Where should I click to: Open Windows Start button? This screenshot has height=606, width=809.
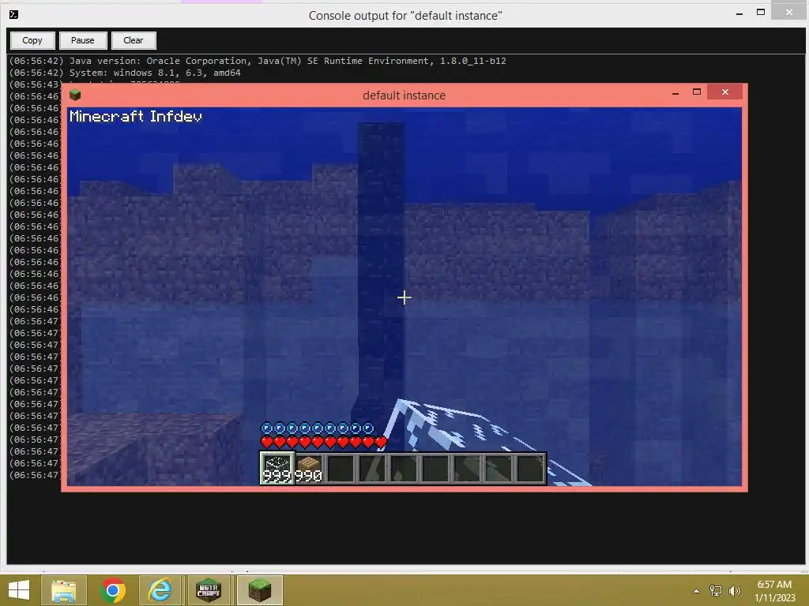click(x=19, y=590)
